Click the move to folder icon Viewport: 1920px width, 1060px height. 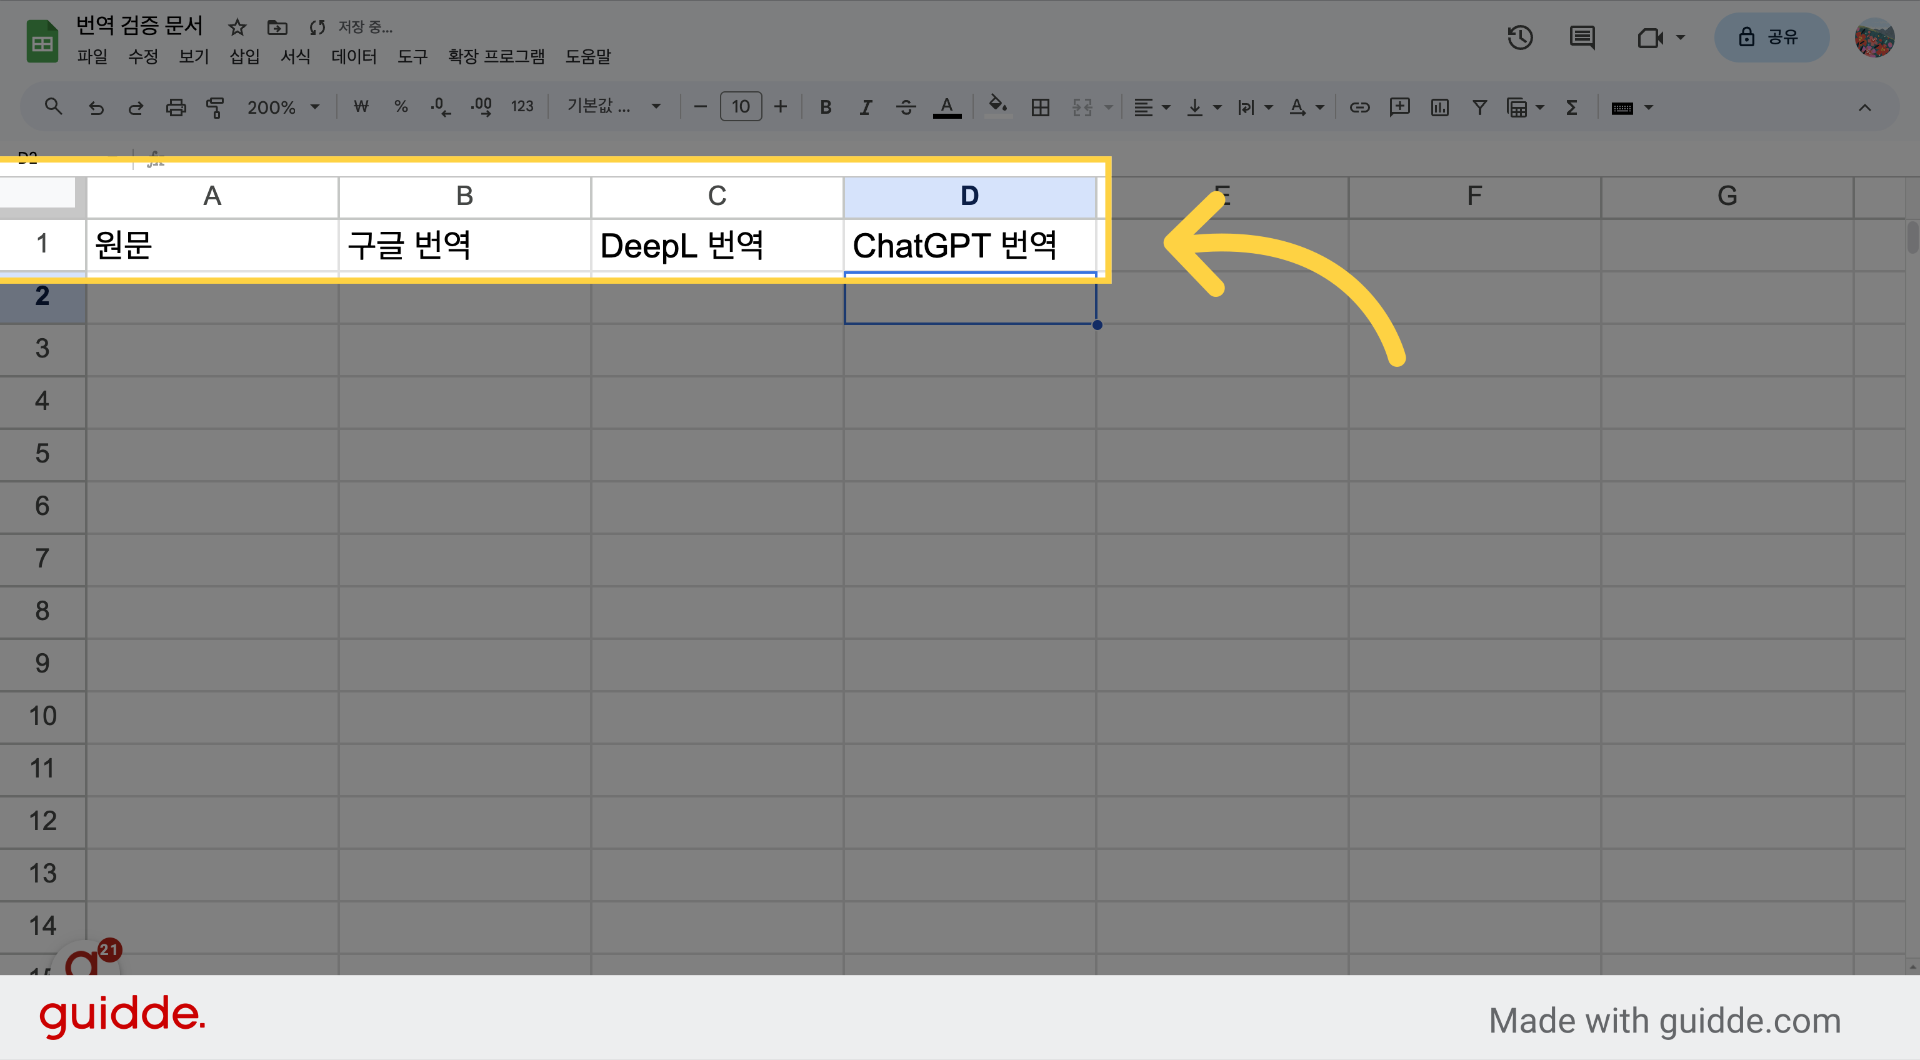click(277, 27)
